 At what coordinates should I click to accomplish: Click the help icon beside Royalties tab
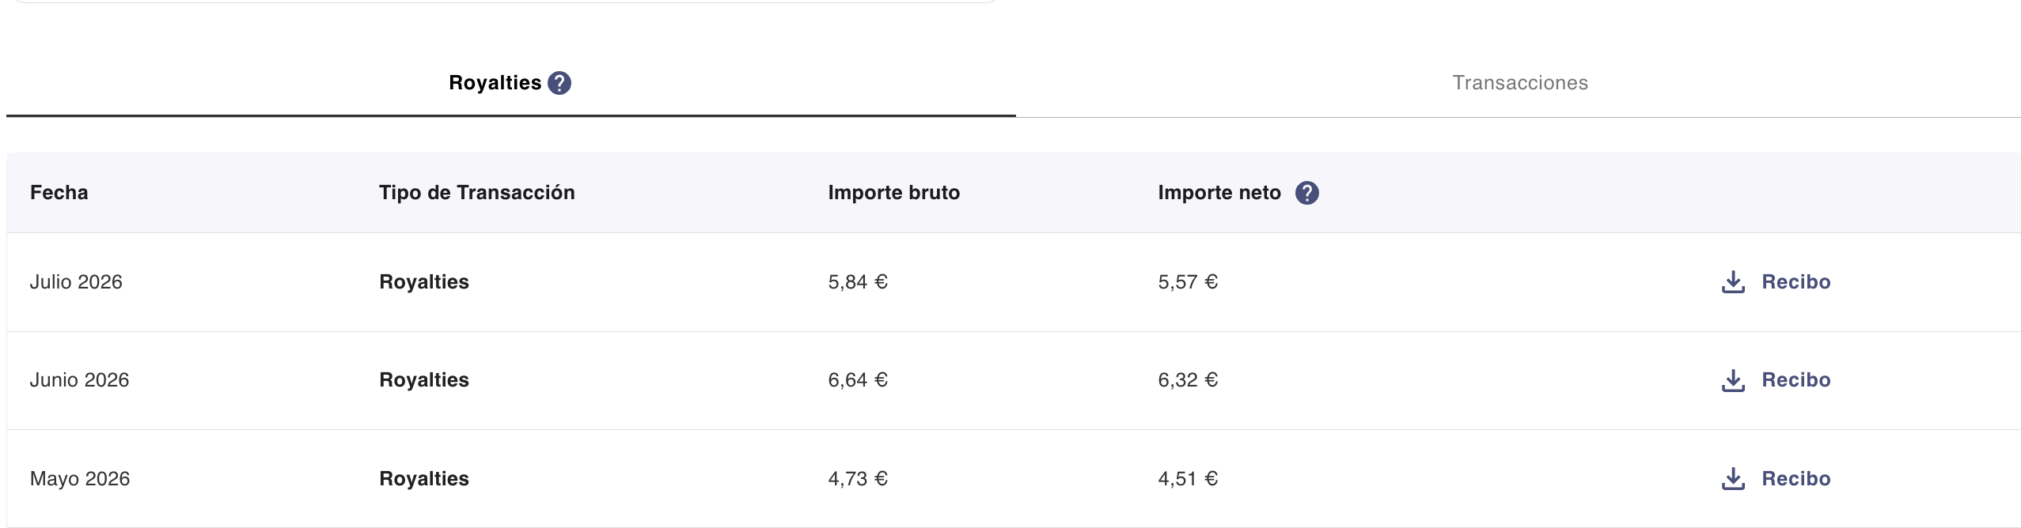[559, 83]
